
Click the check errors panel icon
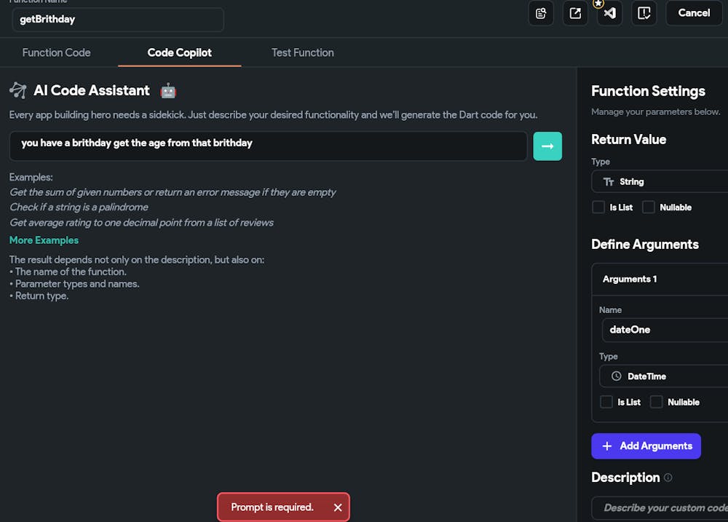[x=644, y=13]
